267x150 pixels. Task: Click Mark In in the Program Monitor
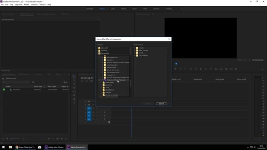181,69
